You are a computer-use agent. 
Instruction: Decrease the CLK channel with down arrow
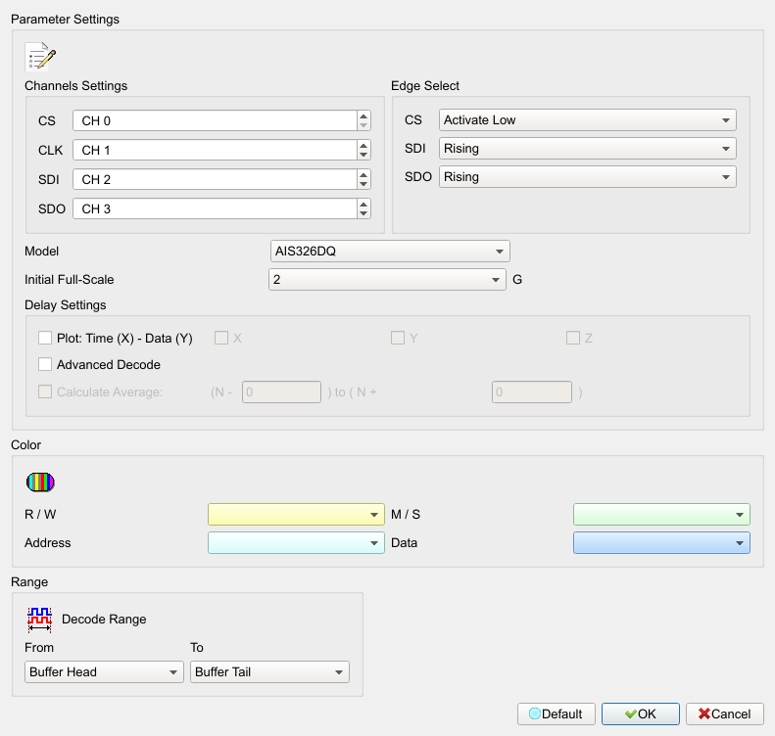[363, 155]
